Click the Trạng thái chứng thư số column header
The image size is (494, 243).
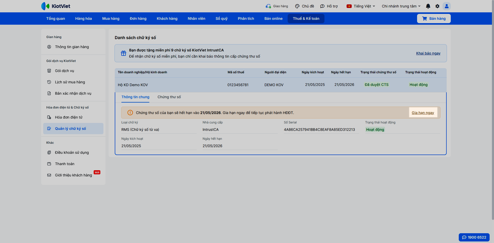point(378,72)
